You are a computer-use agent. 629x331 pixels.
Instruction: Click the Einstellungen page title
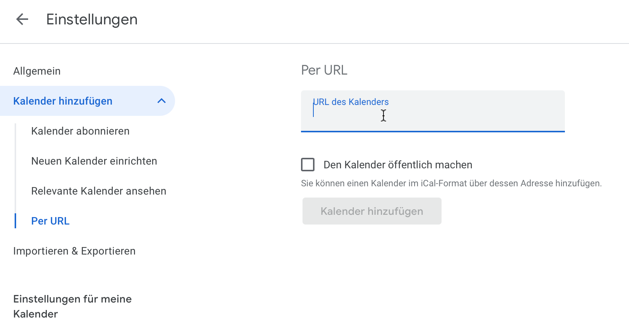click(x=92, y=19)
